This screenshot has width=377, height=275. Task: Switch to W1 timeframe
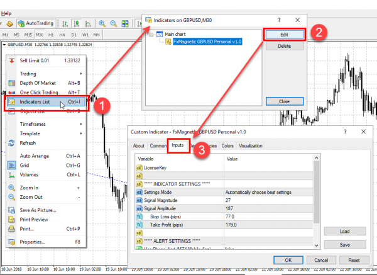coord(85,35)
